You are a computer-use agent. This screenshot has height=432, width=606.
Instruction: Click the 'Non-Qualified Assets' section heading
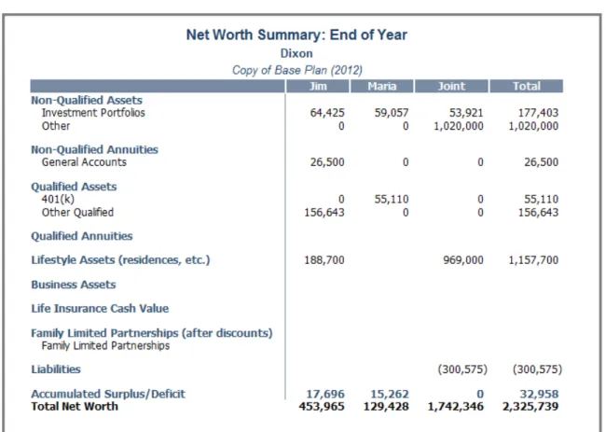(x=87, y=100)
